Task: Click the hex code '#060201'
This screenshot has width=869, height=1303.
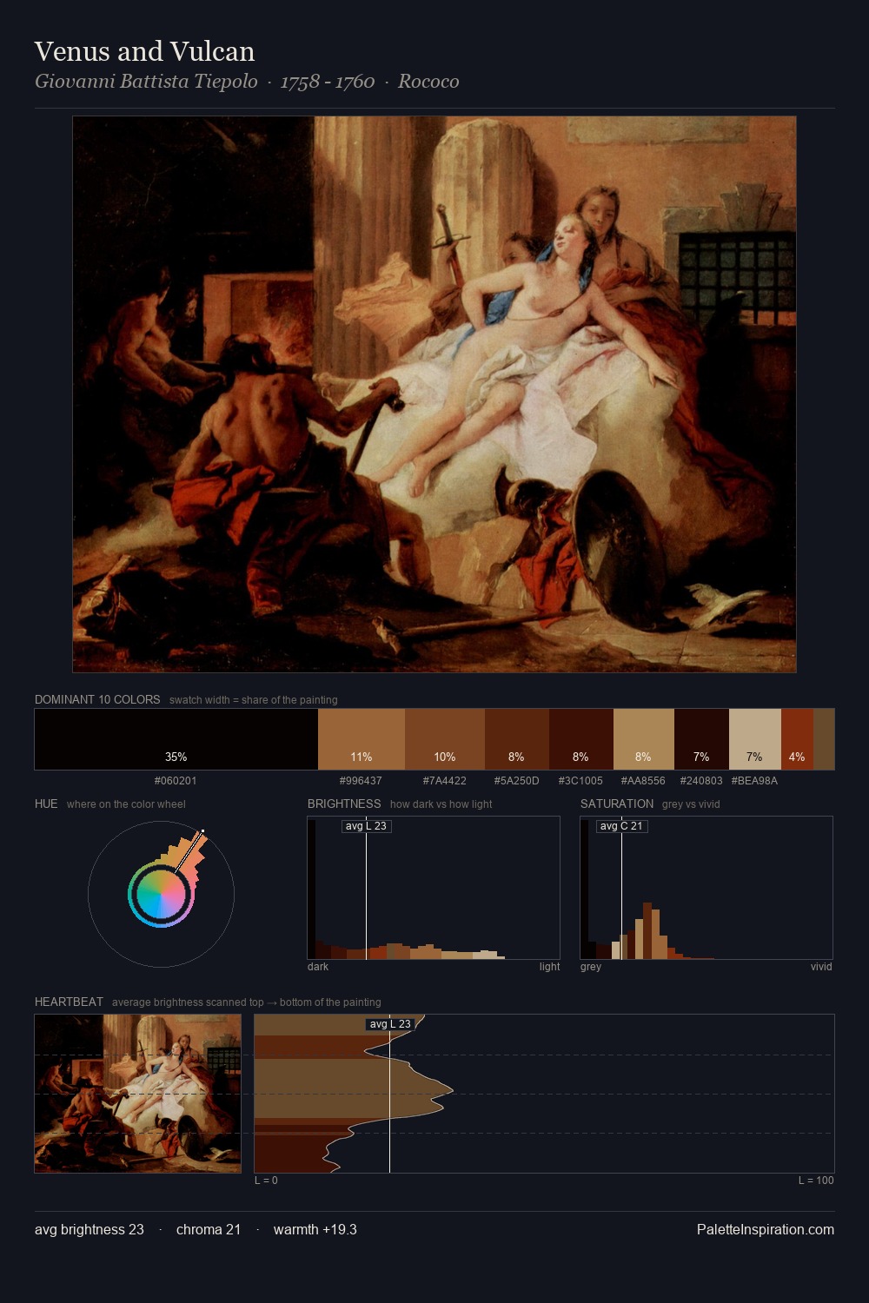Action: tap(176, 780)
